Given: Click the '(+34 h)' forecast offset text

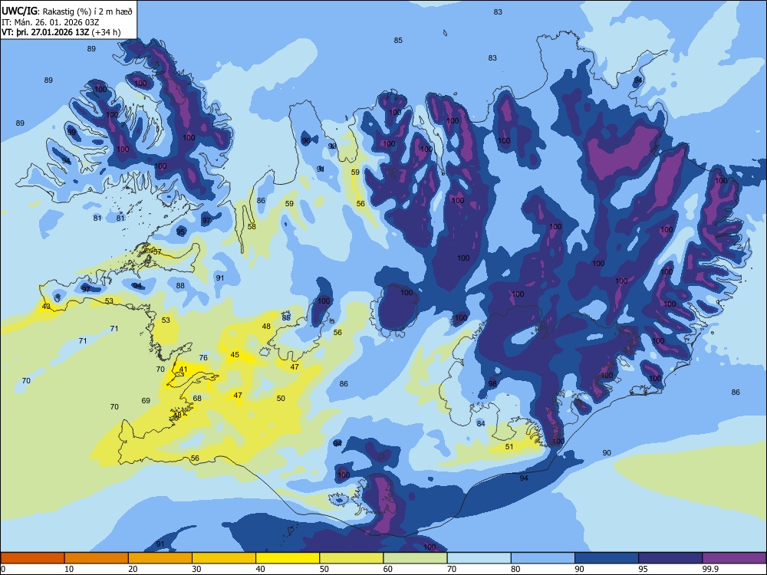Looking at the screenshot, I should 106,32.
